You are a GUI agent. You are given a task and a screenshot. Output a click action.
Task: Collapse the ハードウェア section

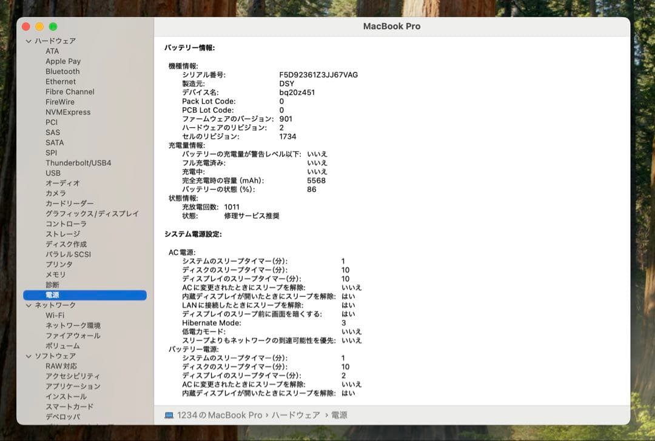pyautogui.click(x=28, y=41)
